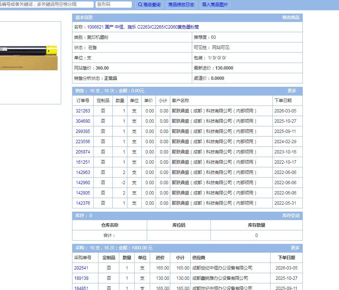Open purchase order 202541
The width and height of the screenshot is (339, 290).
(x=81, y=268)
